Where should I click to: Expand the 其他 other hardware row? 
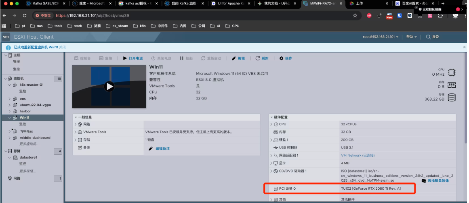271,199
